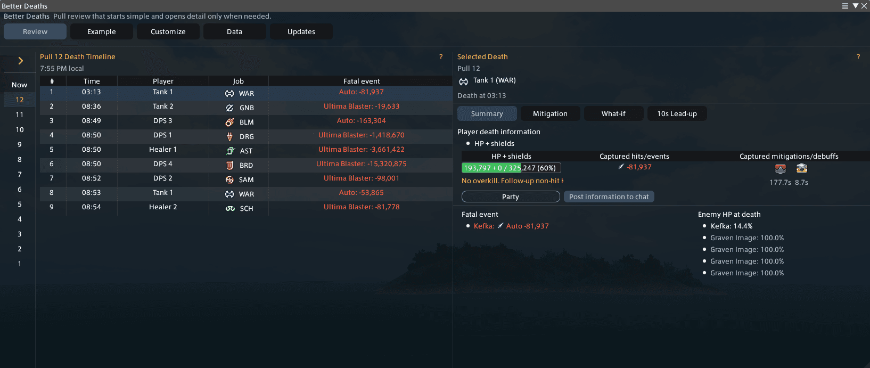The height and width of the screenshot is (368, 870).
Task: Click Post information to chat button
Action: (609, 197)
